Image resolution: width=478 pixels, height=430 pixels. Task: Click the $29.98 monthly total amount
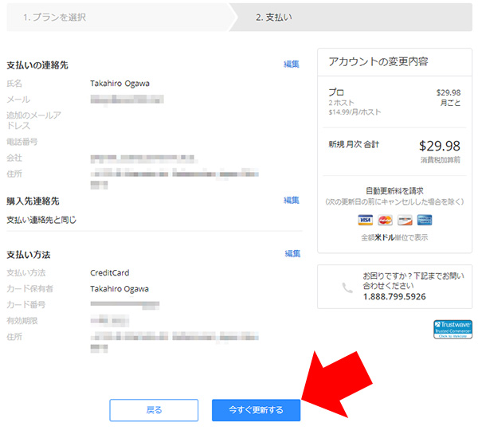click(439, 146)
